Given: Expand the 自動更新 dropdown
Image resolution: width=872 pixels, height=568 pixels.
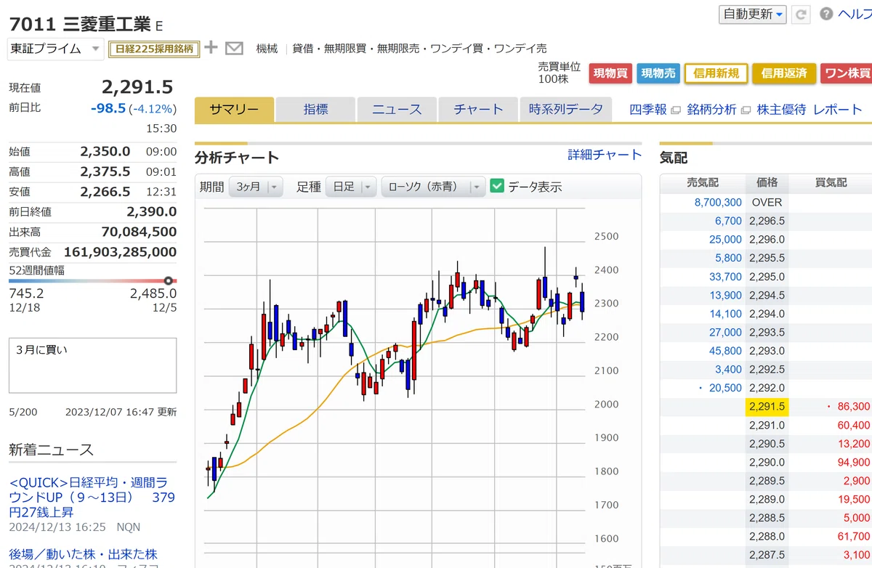Looking at the screenshot, I should 753,14.
